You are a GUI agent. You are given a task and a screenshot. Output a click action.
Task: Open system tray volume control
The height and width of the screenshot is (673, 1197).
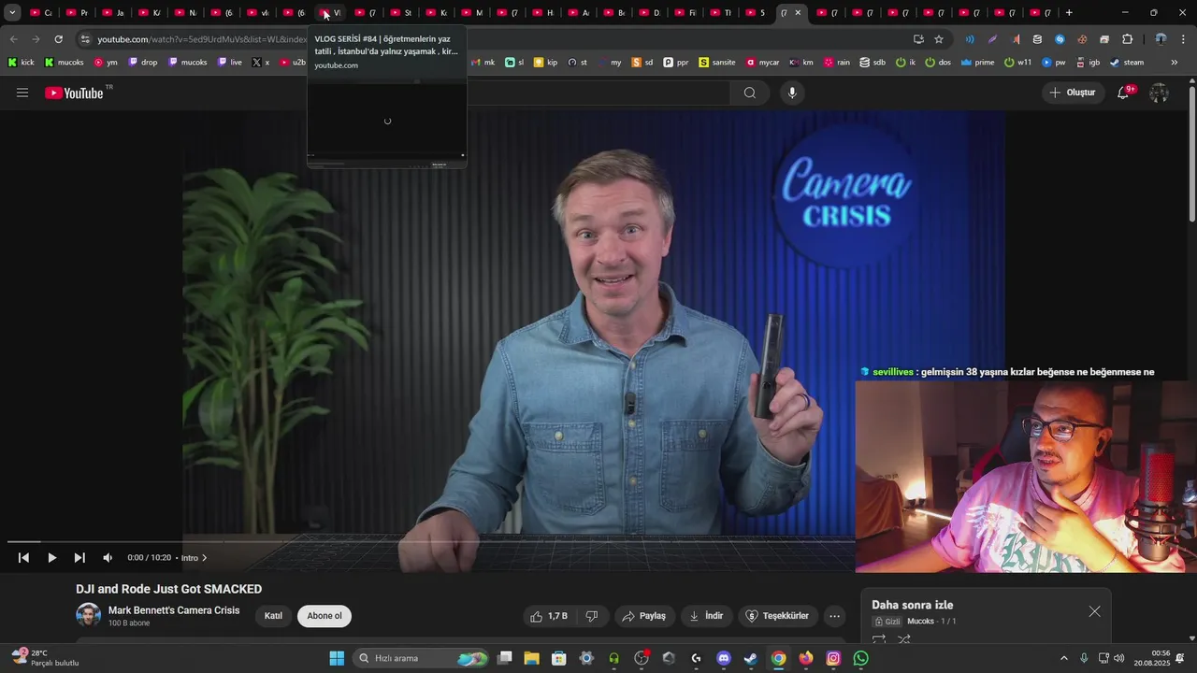1119,658
